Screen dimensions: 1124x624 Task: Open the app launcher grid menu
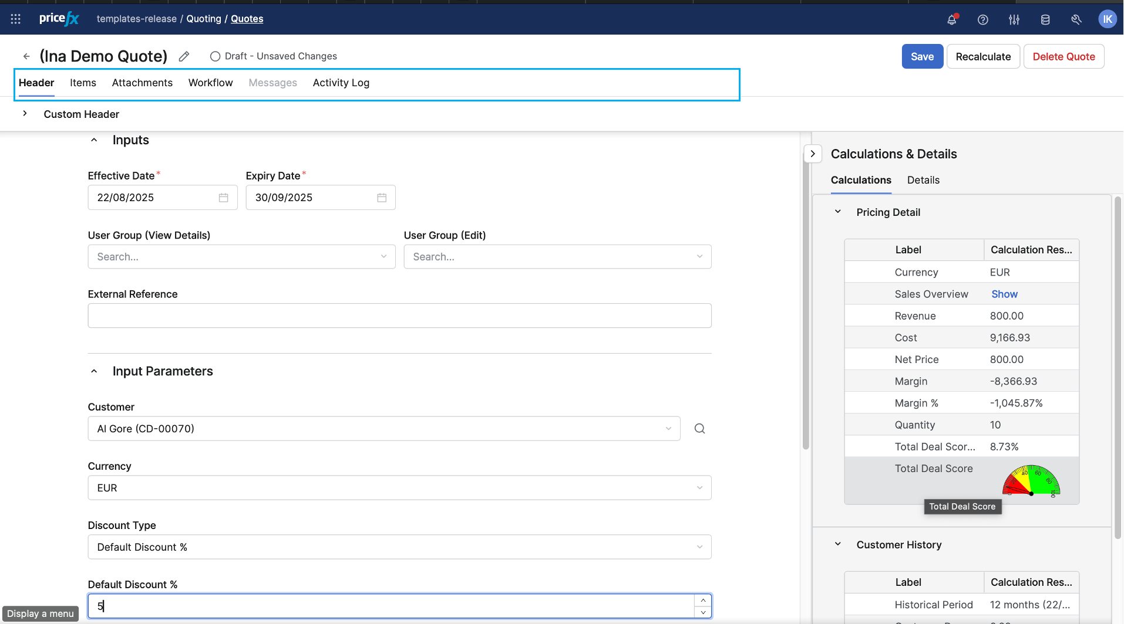[16, 19]
